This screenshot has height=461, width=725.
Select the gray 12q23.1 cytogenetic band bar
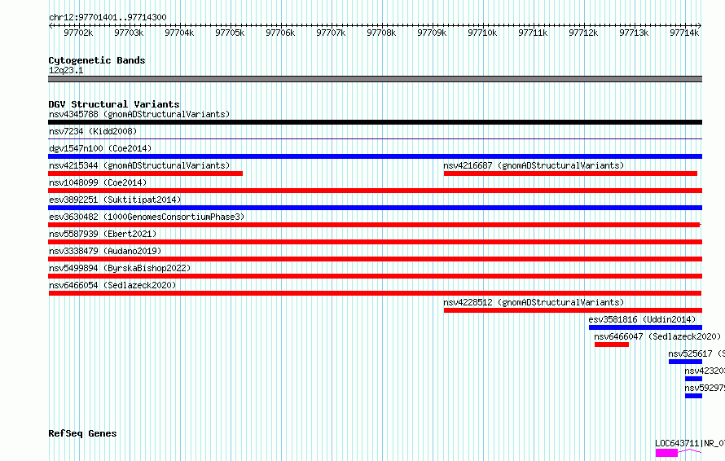[375, 79]
